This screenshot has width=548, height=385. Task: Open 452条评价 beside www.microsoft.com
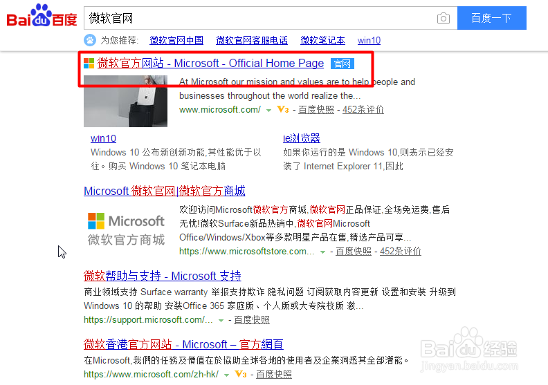363,110
